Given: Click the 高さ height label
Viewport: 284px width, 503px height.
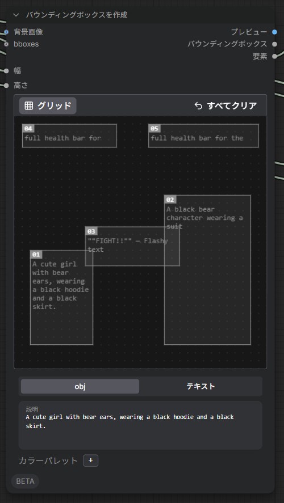Looking at the screenshot, I should pyautogui.click(x=21, y=85).
